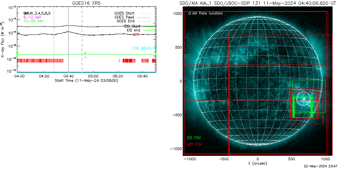The height and width of the screenshot is (169, 339).
Task: Click the cyan EVE MEGS-B label
Action: point(144,48)
